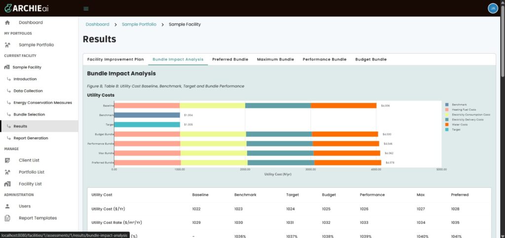Click the Report Templates document icon

7,218
